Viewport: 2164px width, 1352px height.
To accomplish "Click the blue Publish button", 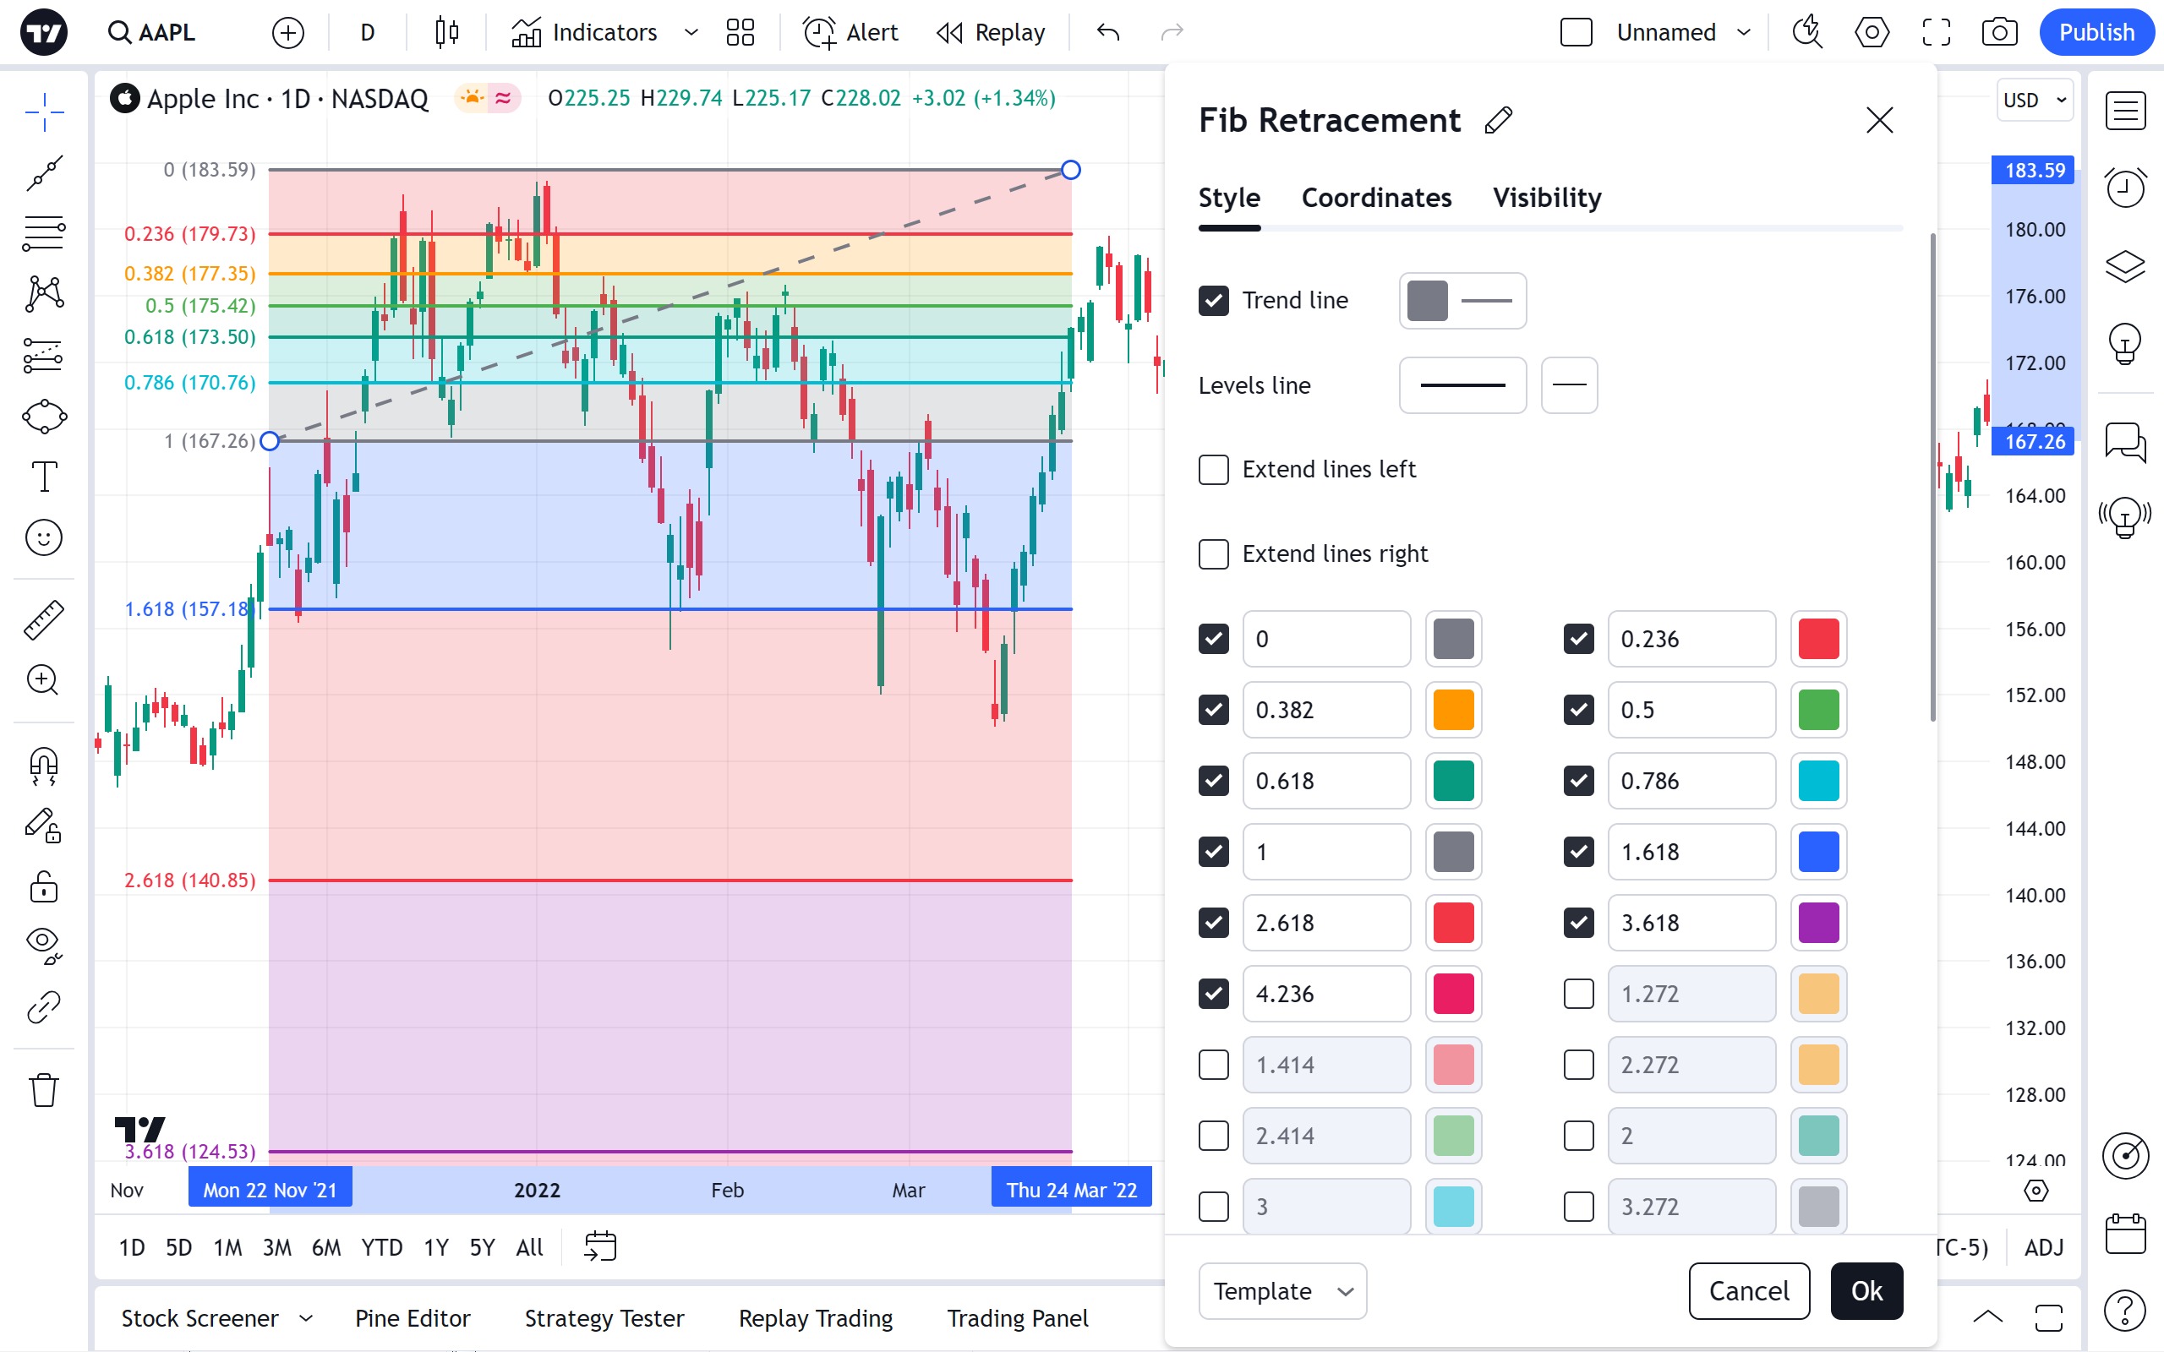I will pos(2096,33).
